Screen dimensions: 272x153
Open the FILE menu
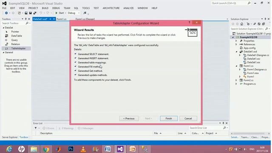4,8
